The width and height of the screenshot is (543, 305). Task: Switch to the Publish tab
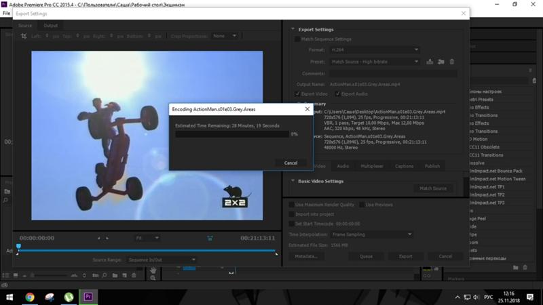432,166
